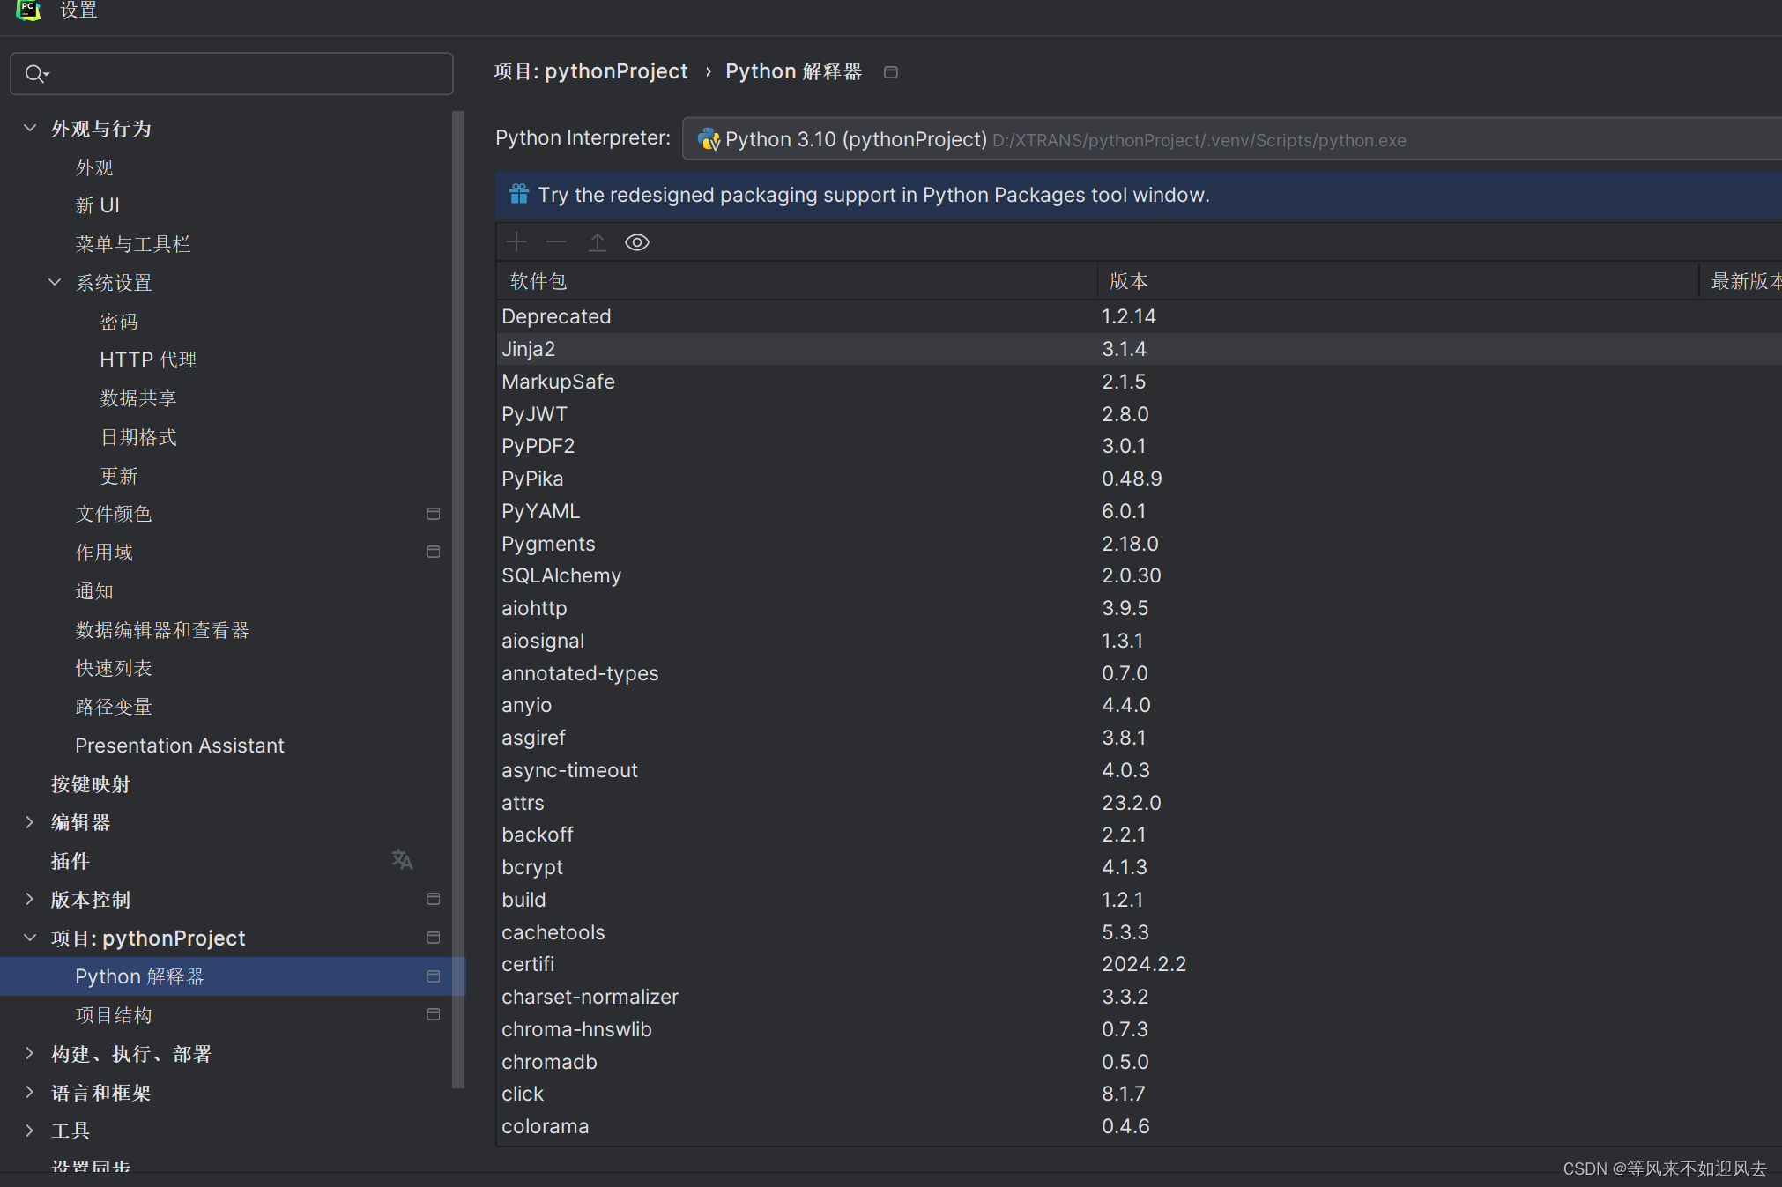
Task: Click the gift icon in the banner
Action: click(519, 194)
